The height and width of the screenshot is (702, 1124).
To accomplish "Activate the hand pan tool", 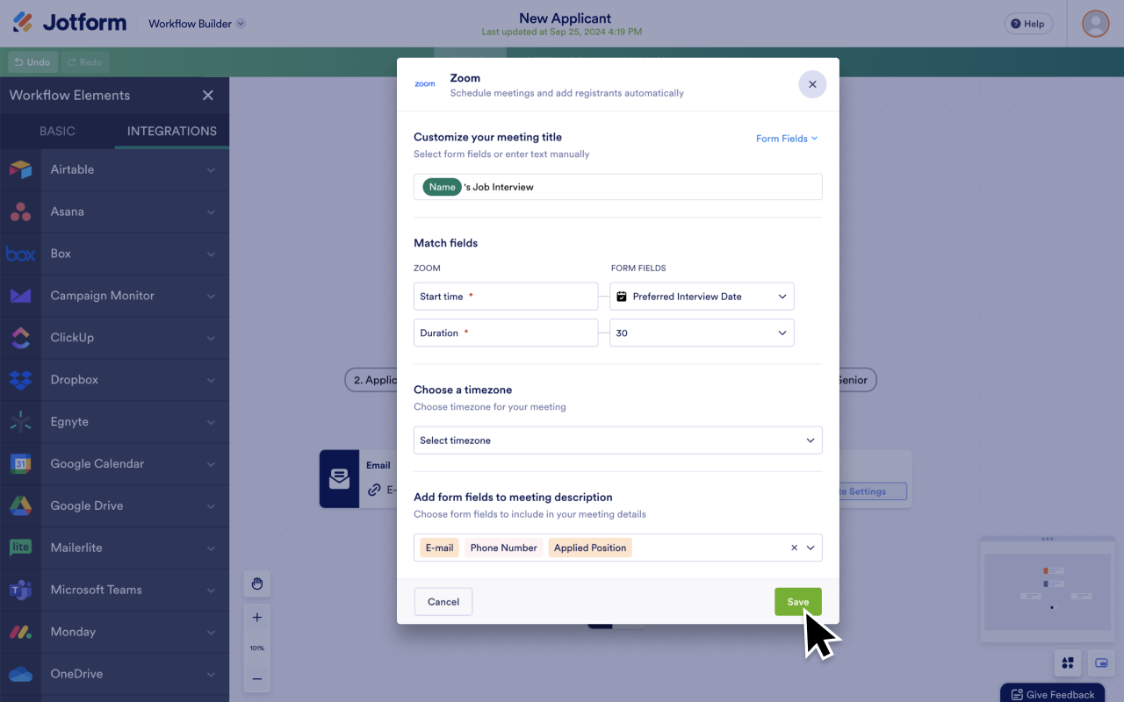I will (257, 584).
